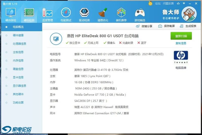Click the Nvidia GeForce GT 730 value

pos(100,95)
